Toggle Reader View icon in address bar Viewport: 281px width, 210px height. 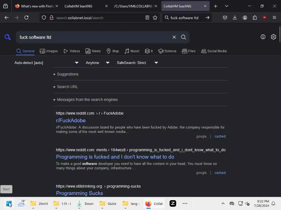pos(147,17)
